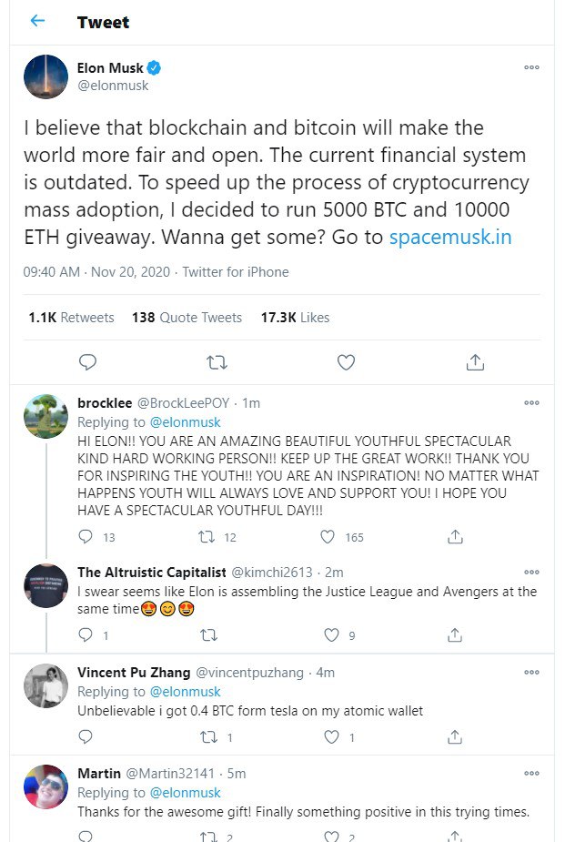
Task: Open Martin's profile avatar
Action: 45,788
